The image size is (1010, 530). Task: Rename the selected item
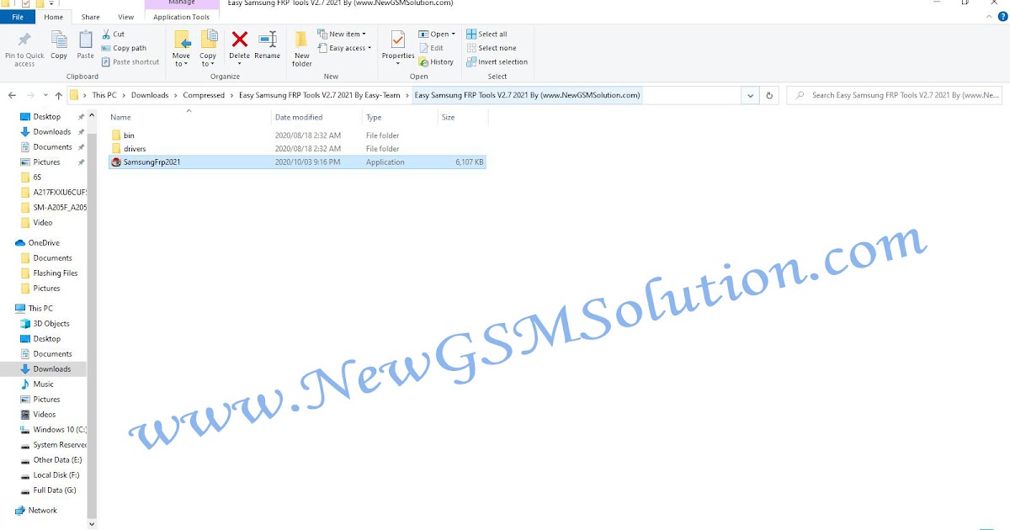268,45
